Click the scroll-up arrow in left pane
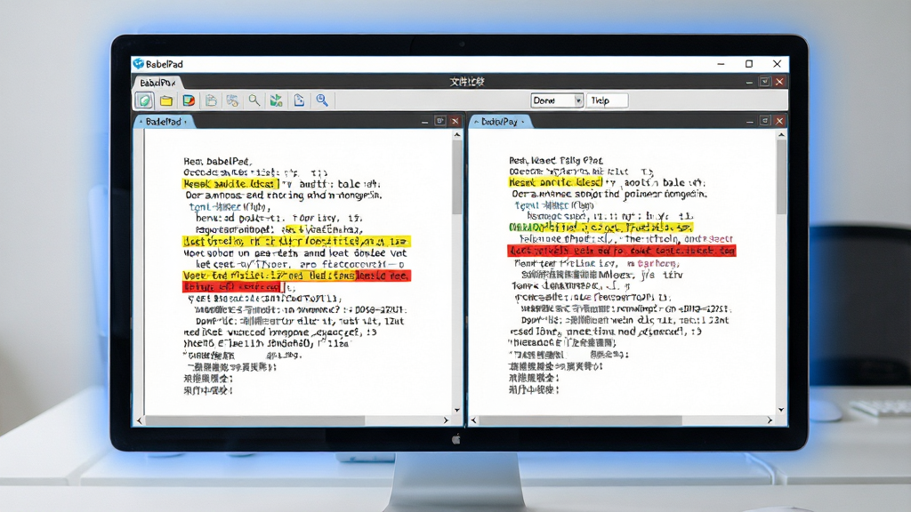The image size is (911, 512). click(x=457, y=135)
